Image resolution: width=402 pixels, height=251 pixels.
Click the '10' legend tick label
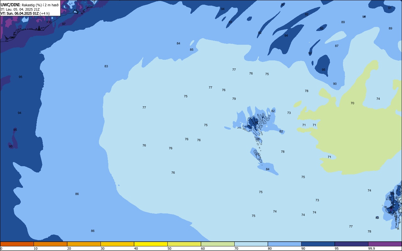tap(36, 248)
